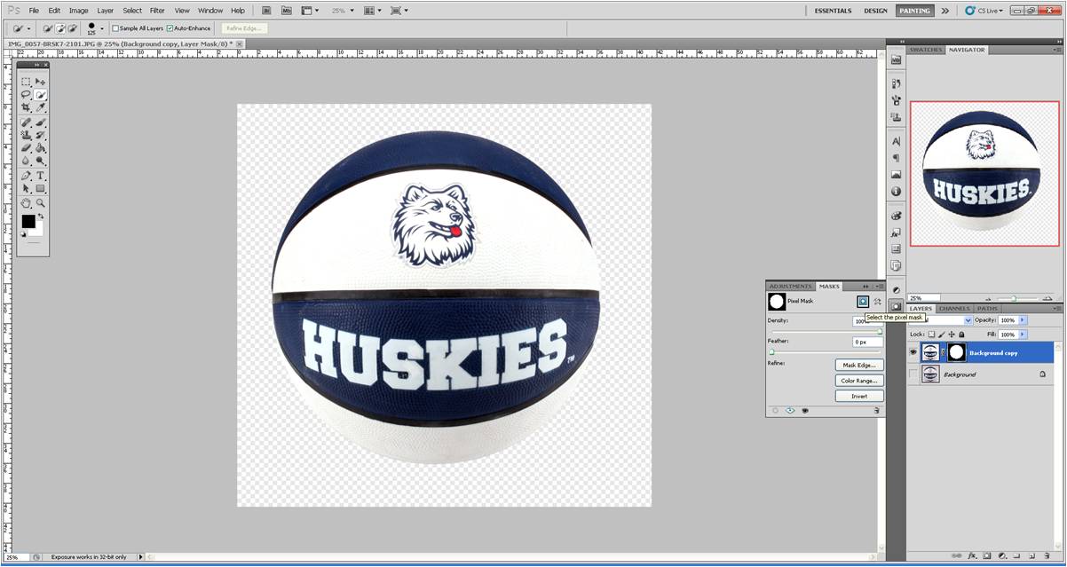Click the Mask Edge button

coord(858,365)
